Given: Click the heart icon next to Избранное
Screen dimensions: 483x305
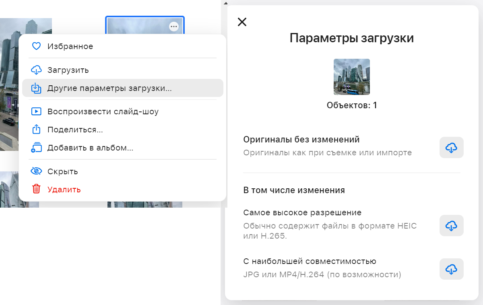Looking at the screenshot, I should (36, 46).
